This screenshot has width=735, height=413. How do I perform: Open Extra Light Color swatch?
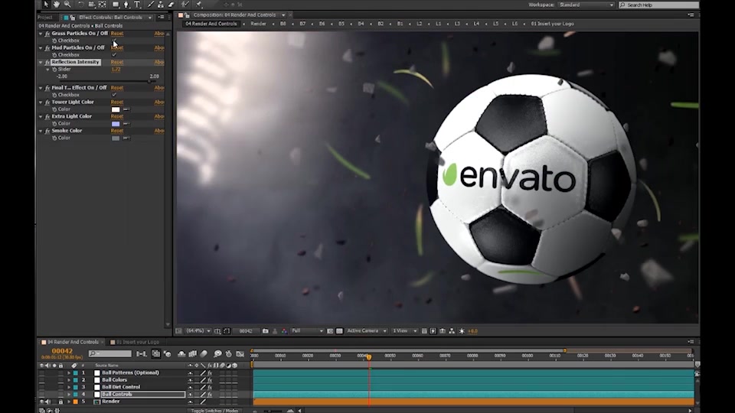[116, 124]
